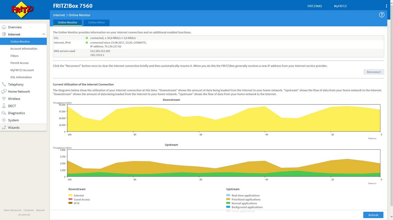Click the View: Advanced link

click(x=13, y=210)
